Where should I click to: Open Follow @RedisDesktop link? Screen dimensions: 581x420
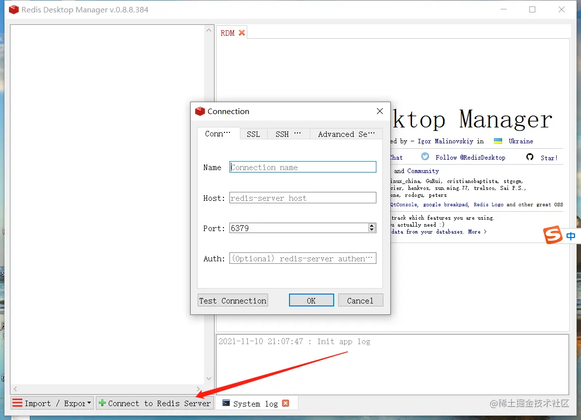click(470, 158)
